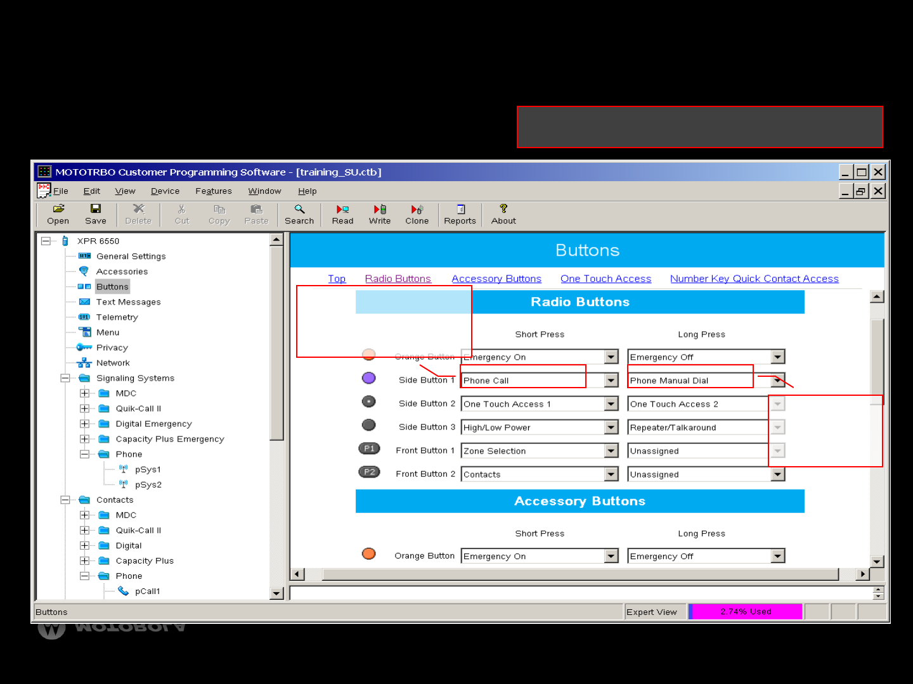Open Side Button 2 short press dropdown

click(611, 404)
